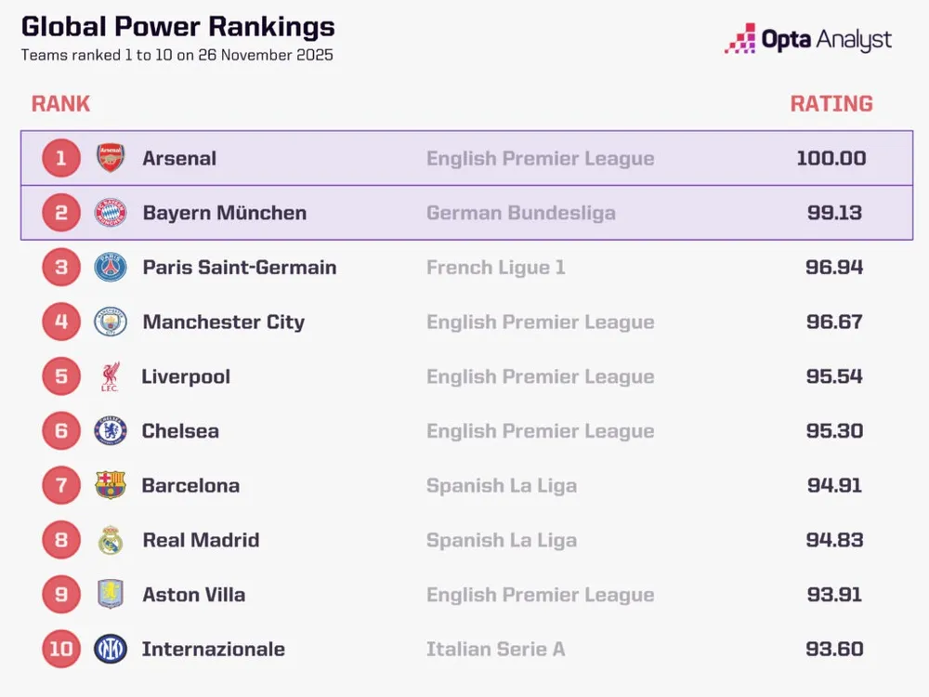Click the Aston Villa badge
The image size is (929, 697).
coord(111,595)
